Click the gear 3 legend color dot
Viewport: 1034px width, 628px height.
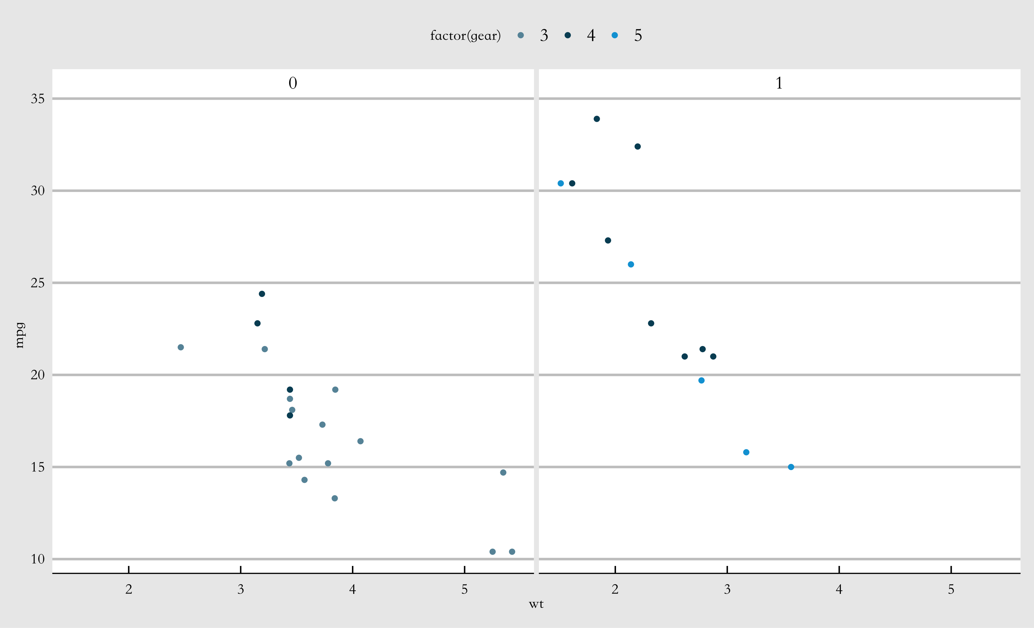pos(521,35)
